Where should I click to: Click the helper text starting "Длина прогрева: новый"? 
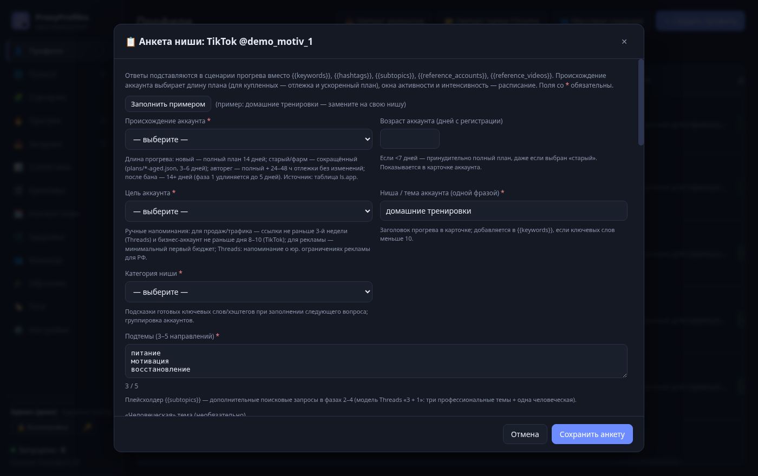(x=245, y=168)
